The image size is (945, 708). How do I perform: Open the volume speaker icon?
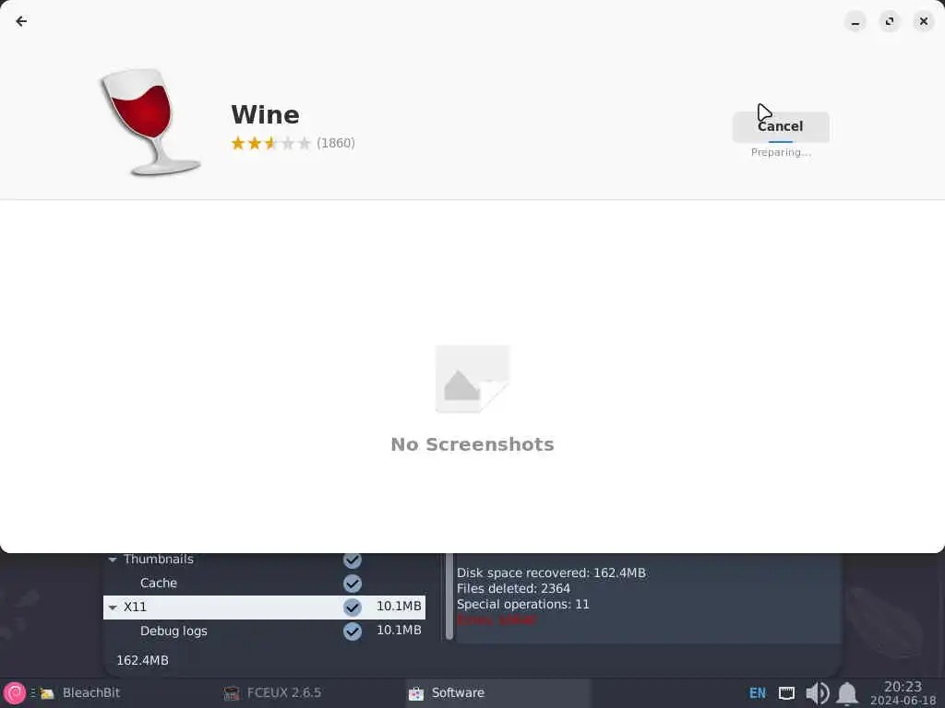point(818,693)
